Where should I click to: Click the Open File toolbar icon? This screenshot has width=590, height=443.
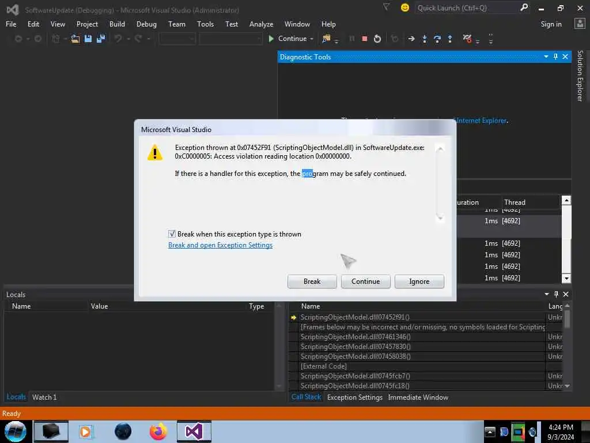pyautogui.click(x=75, y=39)
